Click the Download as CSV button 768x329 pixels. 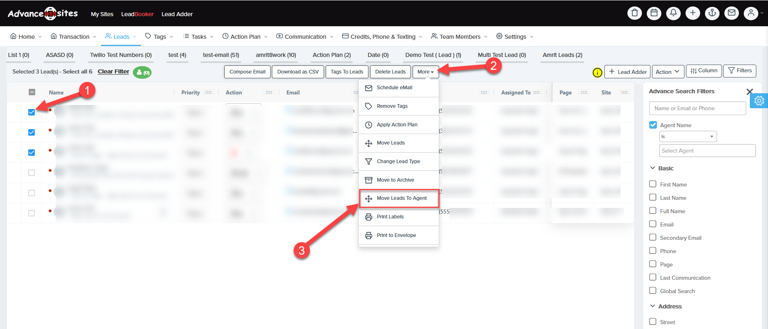[298, 72]
